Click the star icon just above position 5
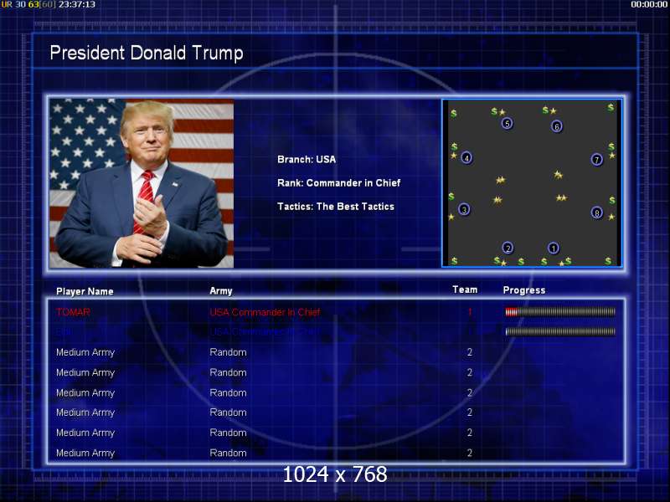This screenshot has height=502, width=670. pos(502,112)
